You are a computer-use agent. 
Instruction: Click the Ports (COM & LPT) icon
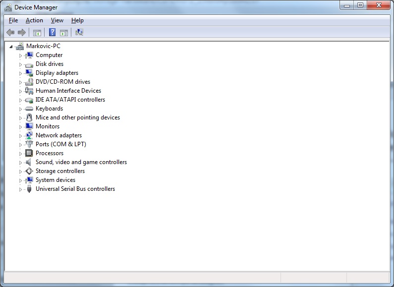[29, 144]
